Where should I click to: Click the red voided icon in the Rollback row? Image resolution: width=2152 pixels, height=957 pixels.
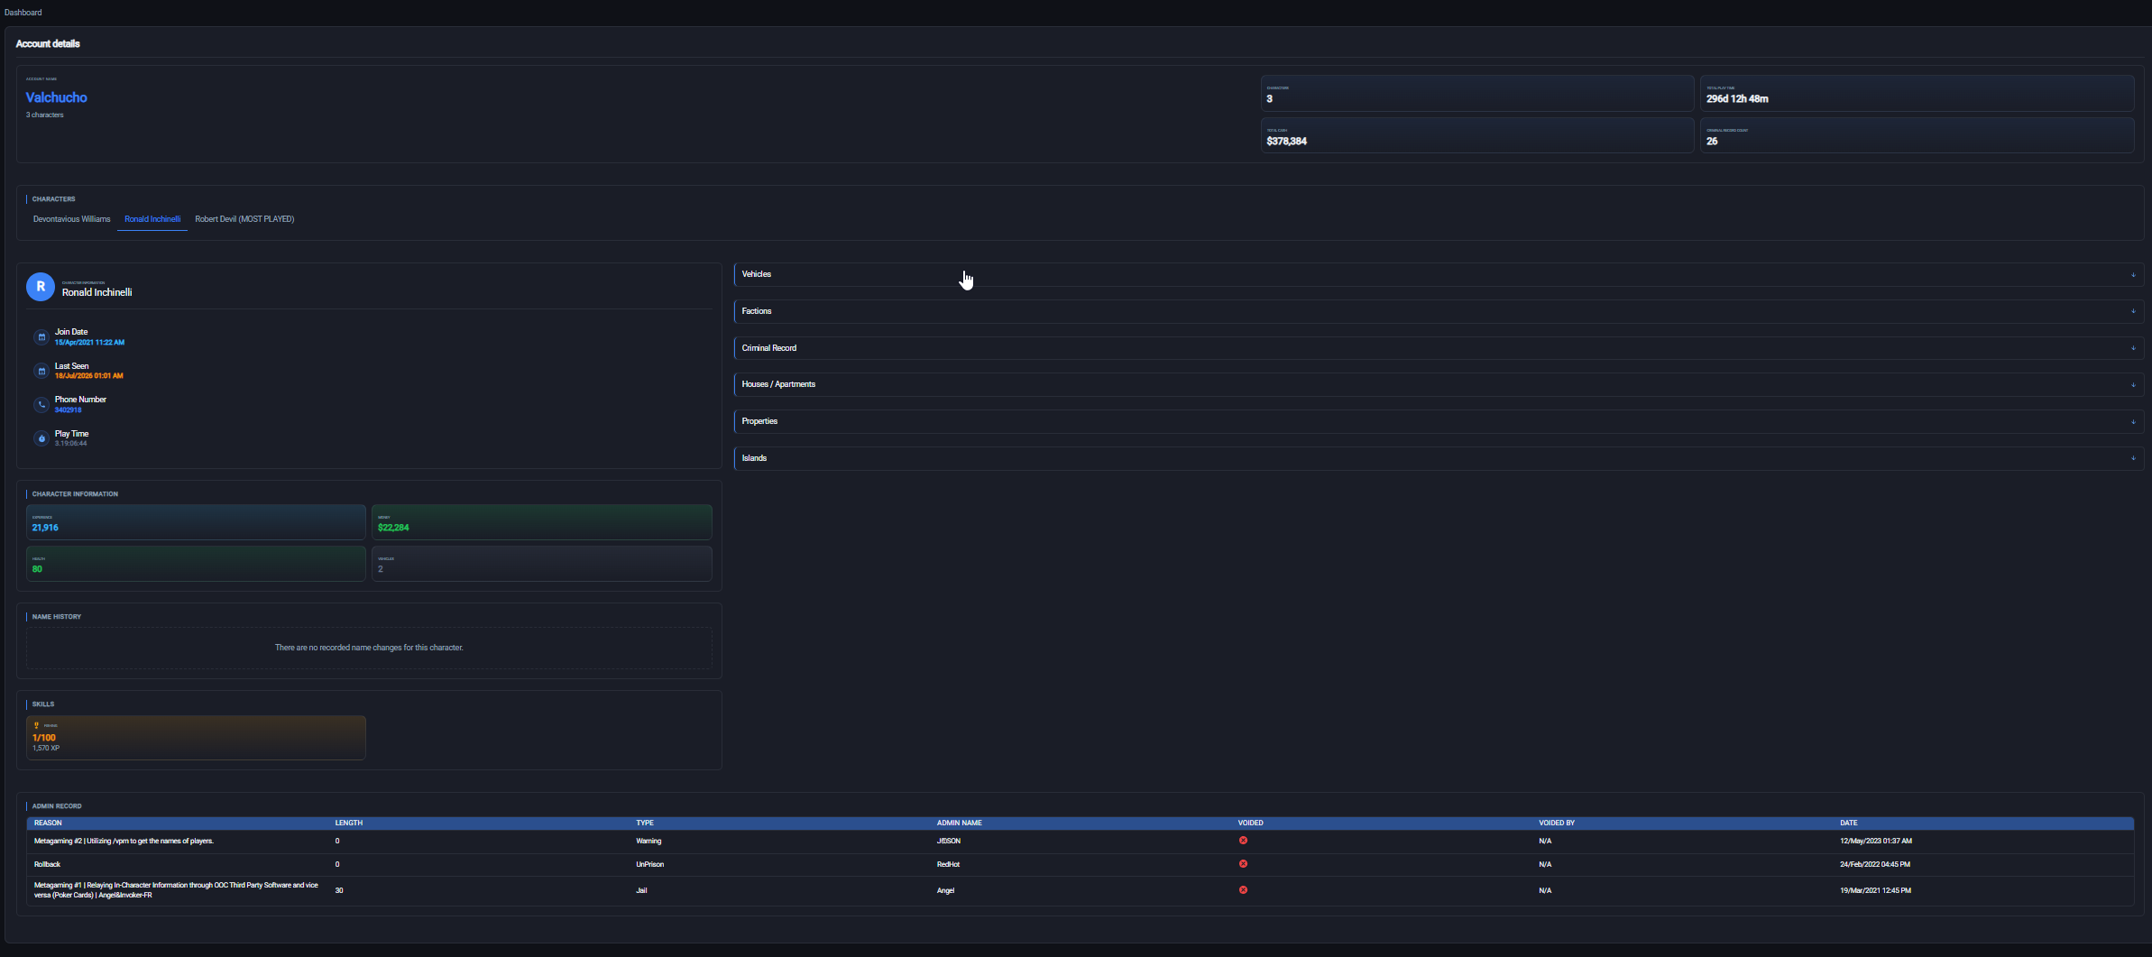(1243, 864)
